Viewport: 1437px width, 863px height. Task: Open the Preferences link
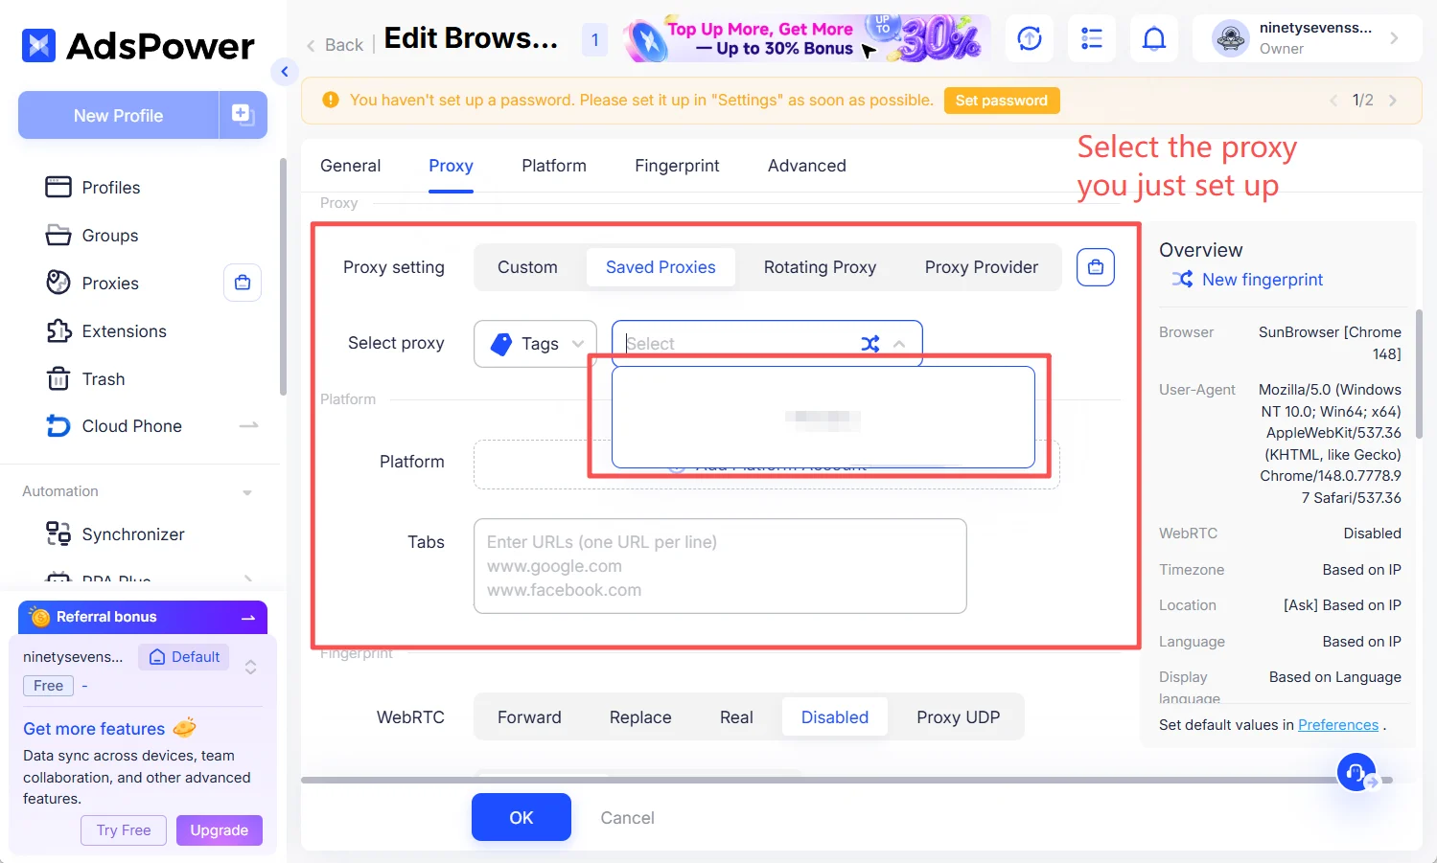click(1338, 725)
